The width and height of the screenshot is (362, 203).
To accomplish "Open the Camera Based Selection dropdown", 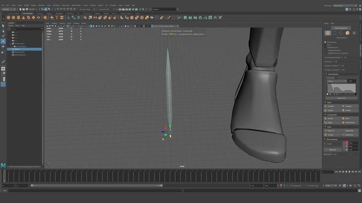I will pos(343,58).
